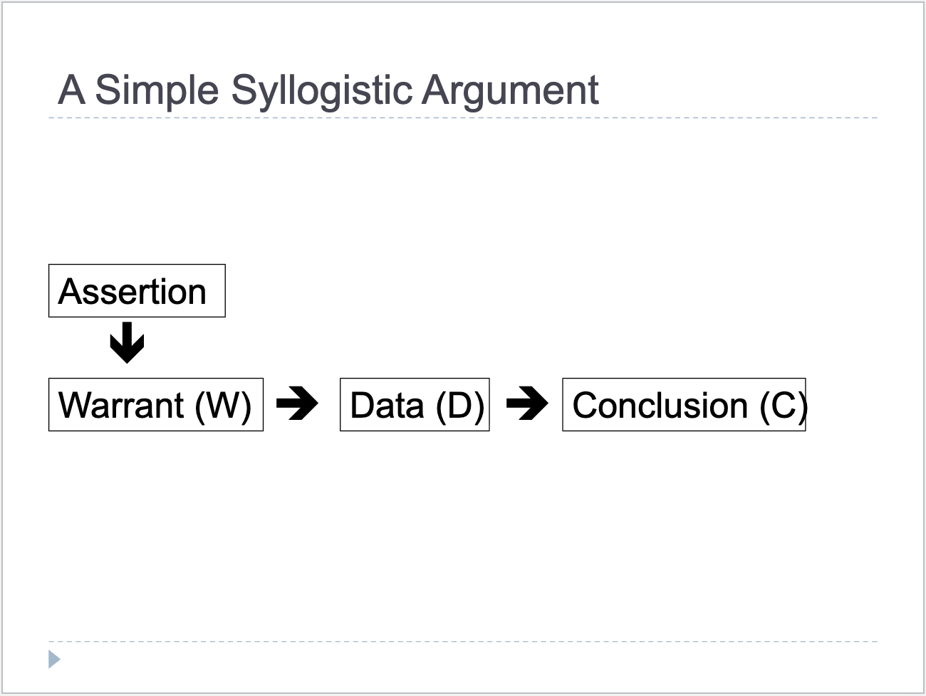Select the Assertion text box
This screenshot has height=696, width=926.
137,291
